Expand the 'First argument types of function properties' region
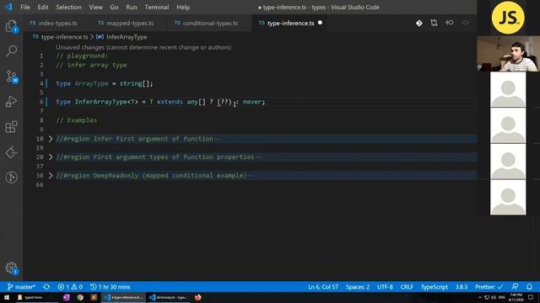This screenshot has width=540, height=303. pyautogui.click(x=51, y=157)
